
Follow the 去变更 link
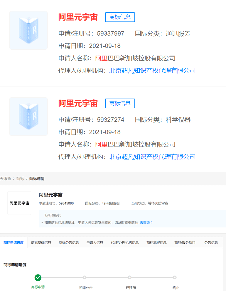tap(145, 222)
